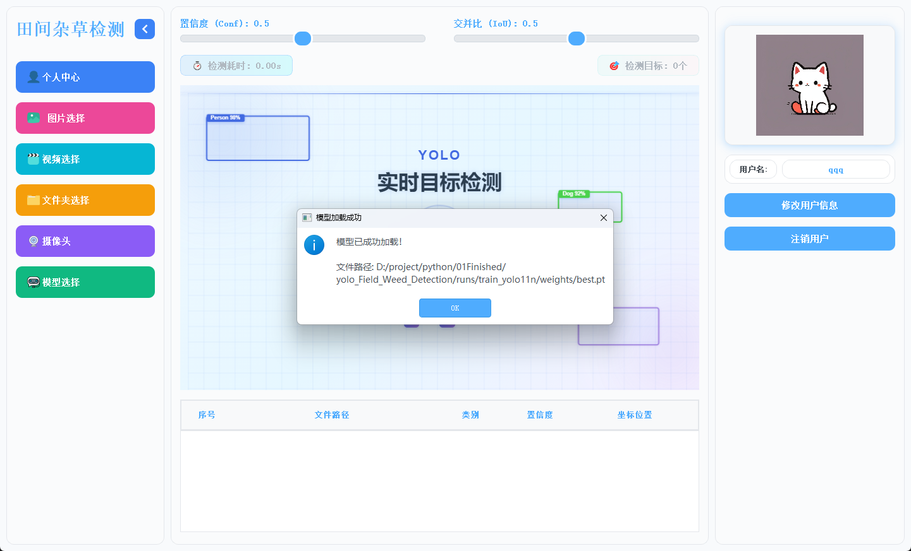Screen dimensions: 911x551
Task: Open 图片选择 image selection
Action: [x=85, y=118]
